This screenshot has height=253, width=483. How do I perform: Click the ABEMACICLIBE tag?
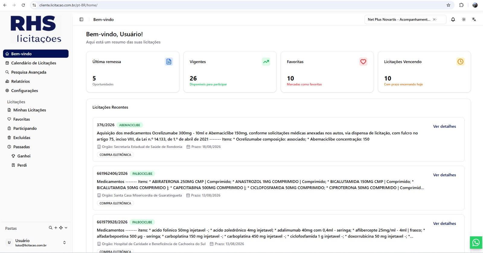coord(130,125)
